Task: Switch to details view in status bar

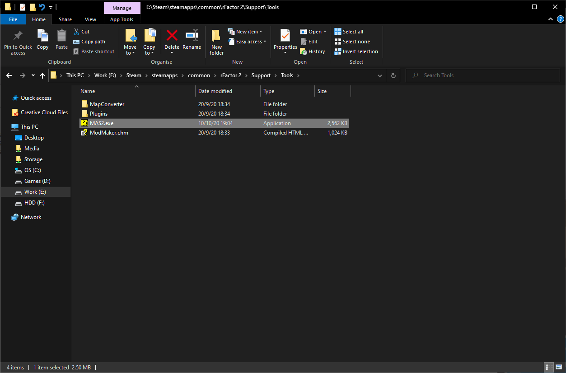Action: click(547, 367)
